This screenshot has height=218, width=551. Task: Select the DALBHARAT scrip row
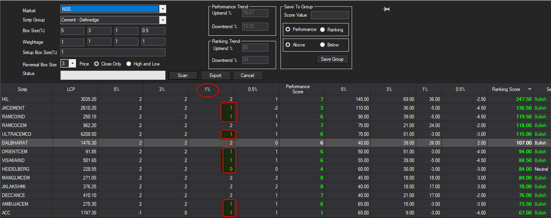275,143
